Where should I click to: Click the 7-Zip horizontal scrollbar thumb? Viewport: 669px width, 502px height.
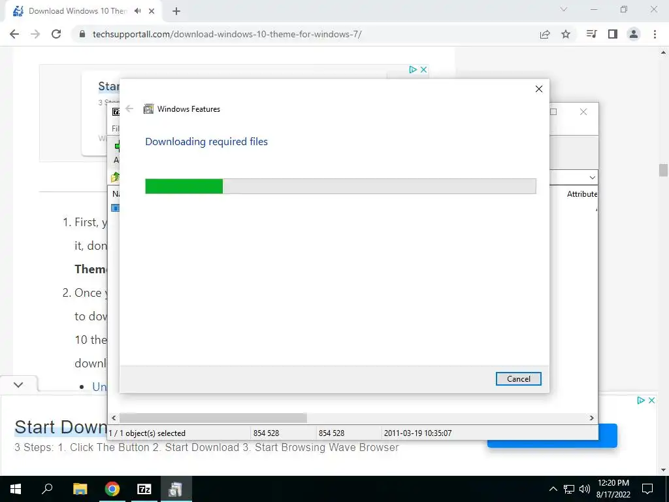213,418
